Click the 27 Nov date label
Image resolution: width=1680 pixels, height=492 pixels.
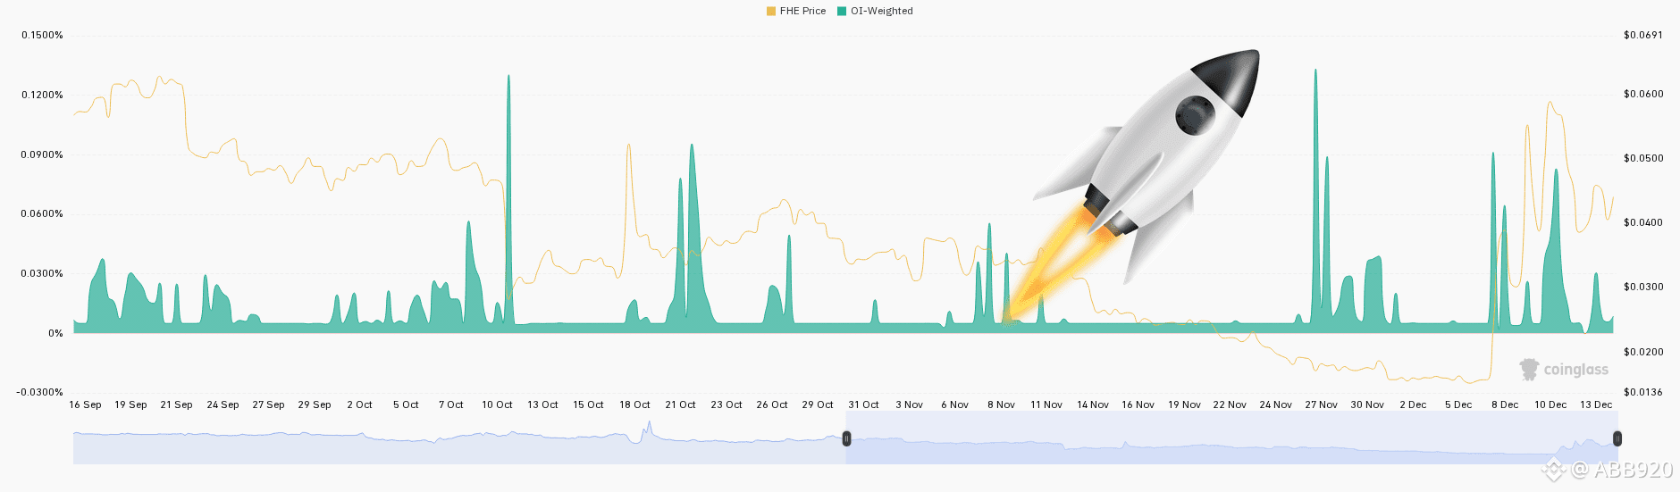click(x=1321, y=404)
